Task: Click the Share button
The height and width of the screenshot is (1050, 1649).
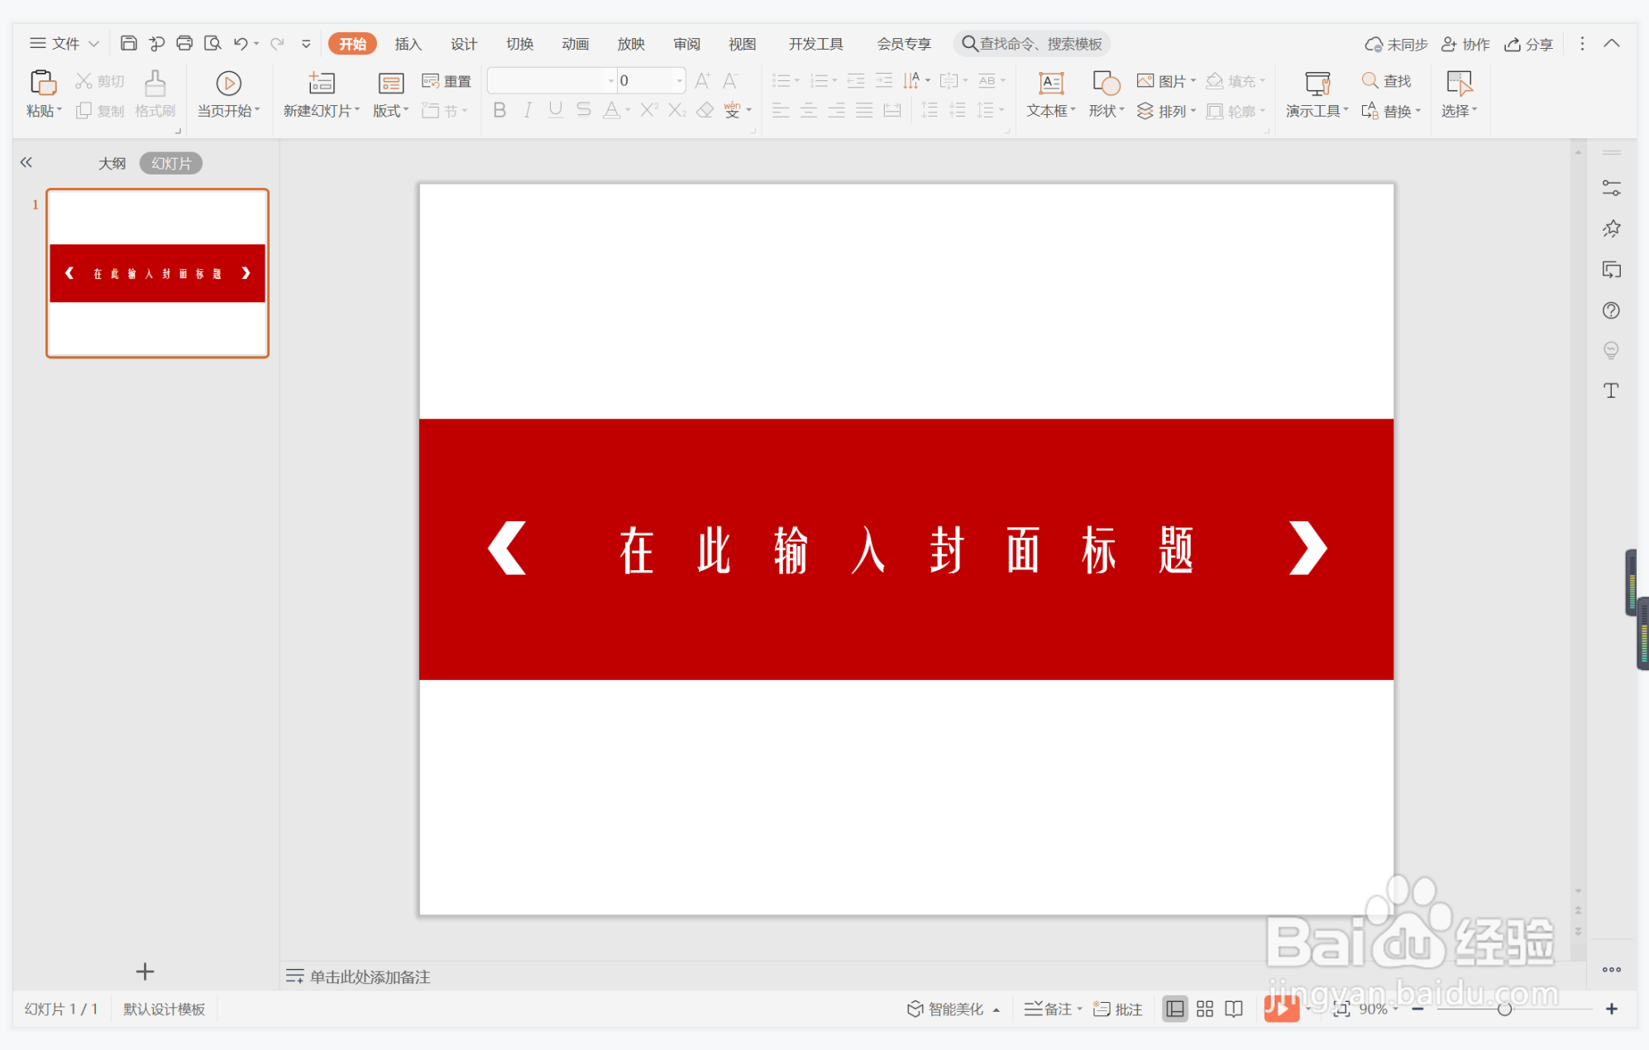Action: pyautogui.click(x=1528, y=44)
